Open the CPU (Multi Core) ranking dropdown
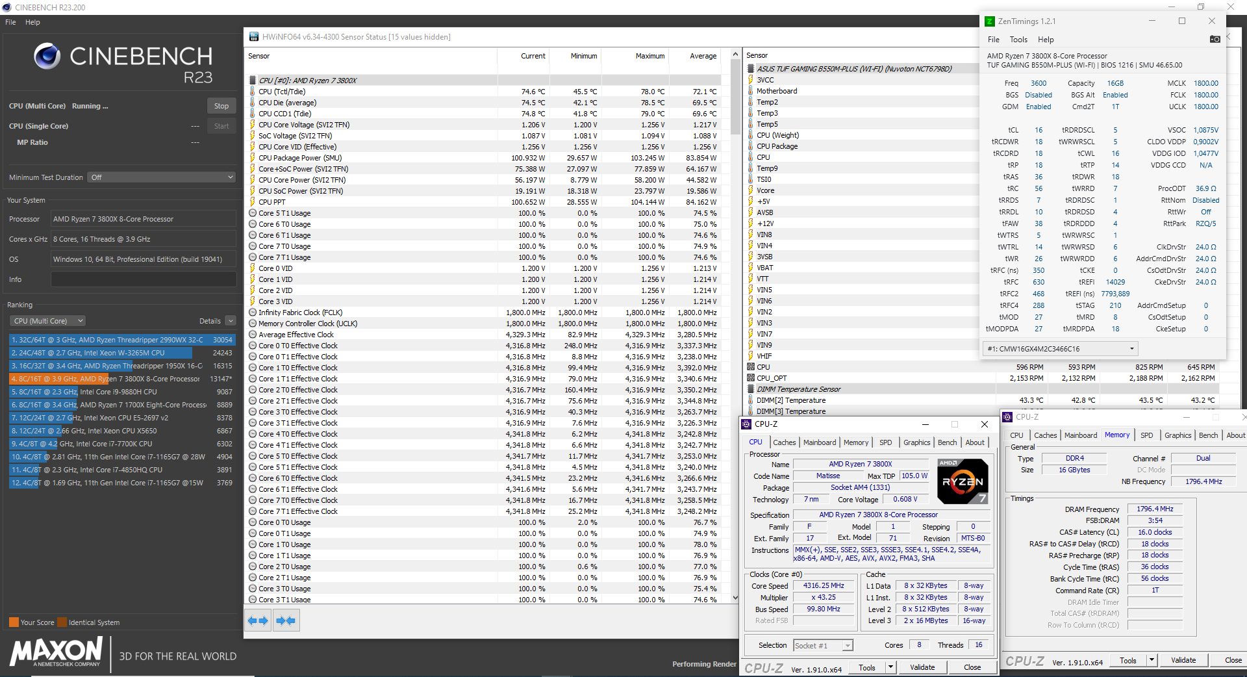 [47, 321]
